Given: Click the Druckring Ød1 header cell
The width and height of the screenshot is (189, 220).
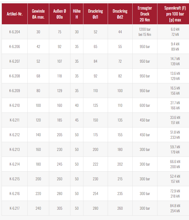Looking at the screenshot, I should 96,14.
